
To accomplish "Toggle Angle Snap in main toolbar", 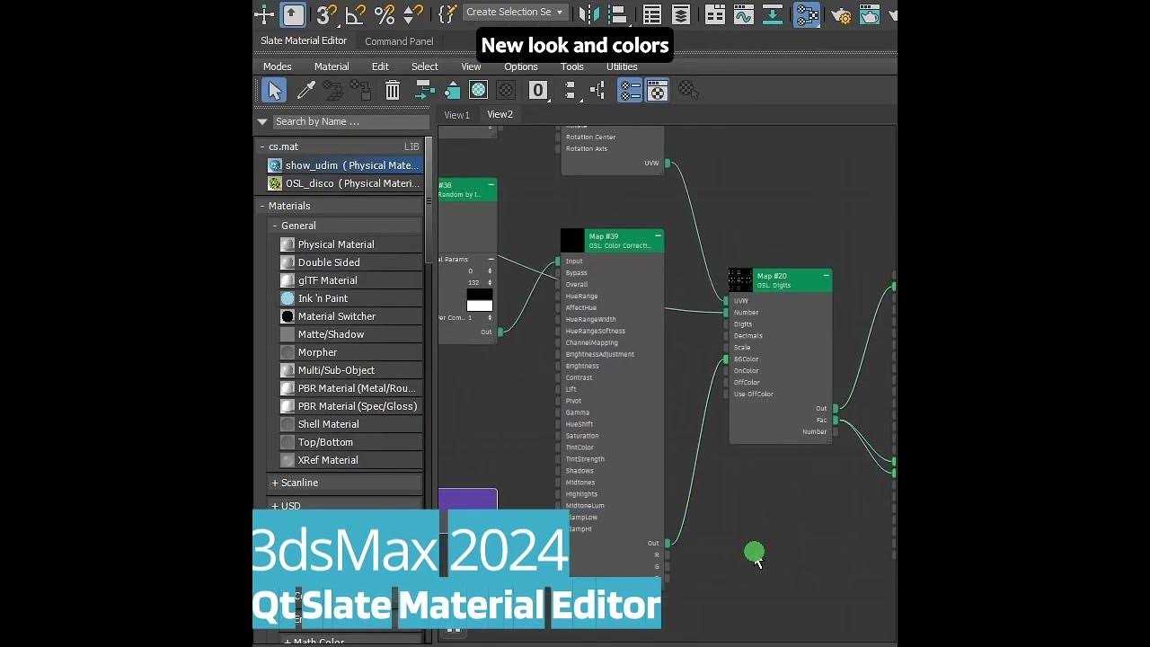I will pos(356,13).
